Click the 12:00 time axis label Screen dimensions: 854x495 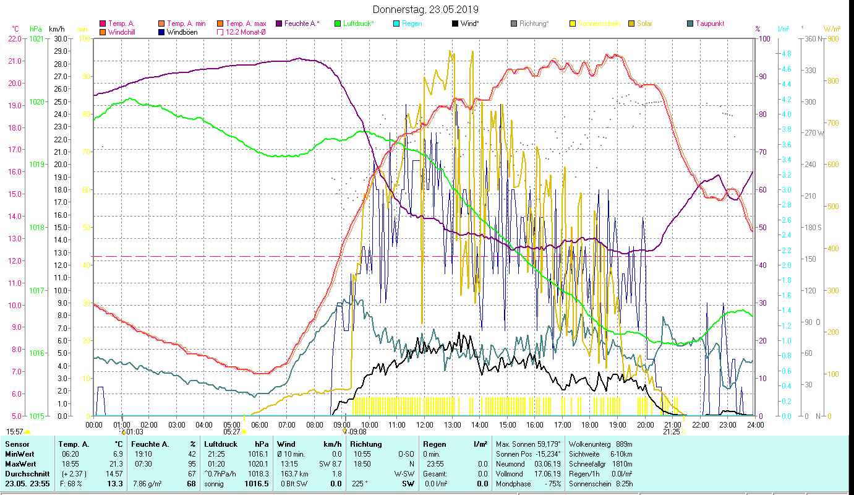[424, 424]
